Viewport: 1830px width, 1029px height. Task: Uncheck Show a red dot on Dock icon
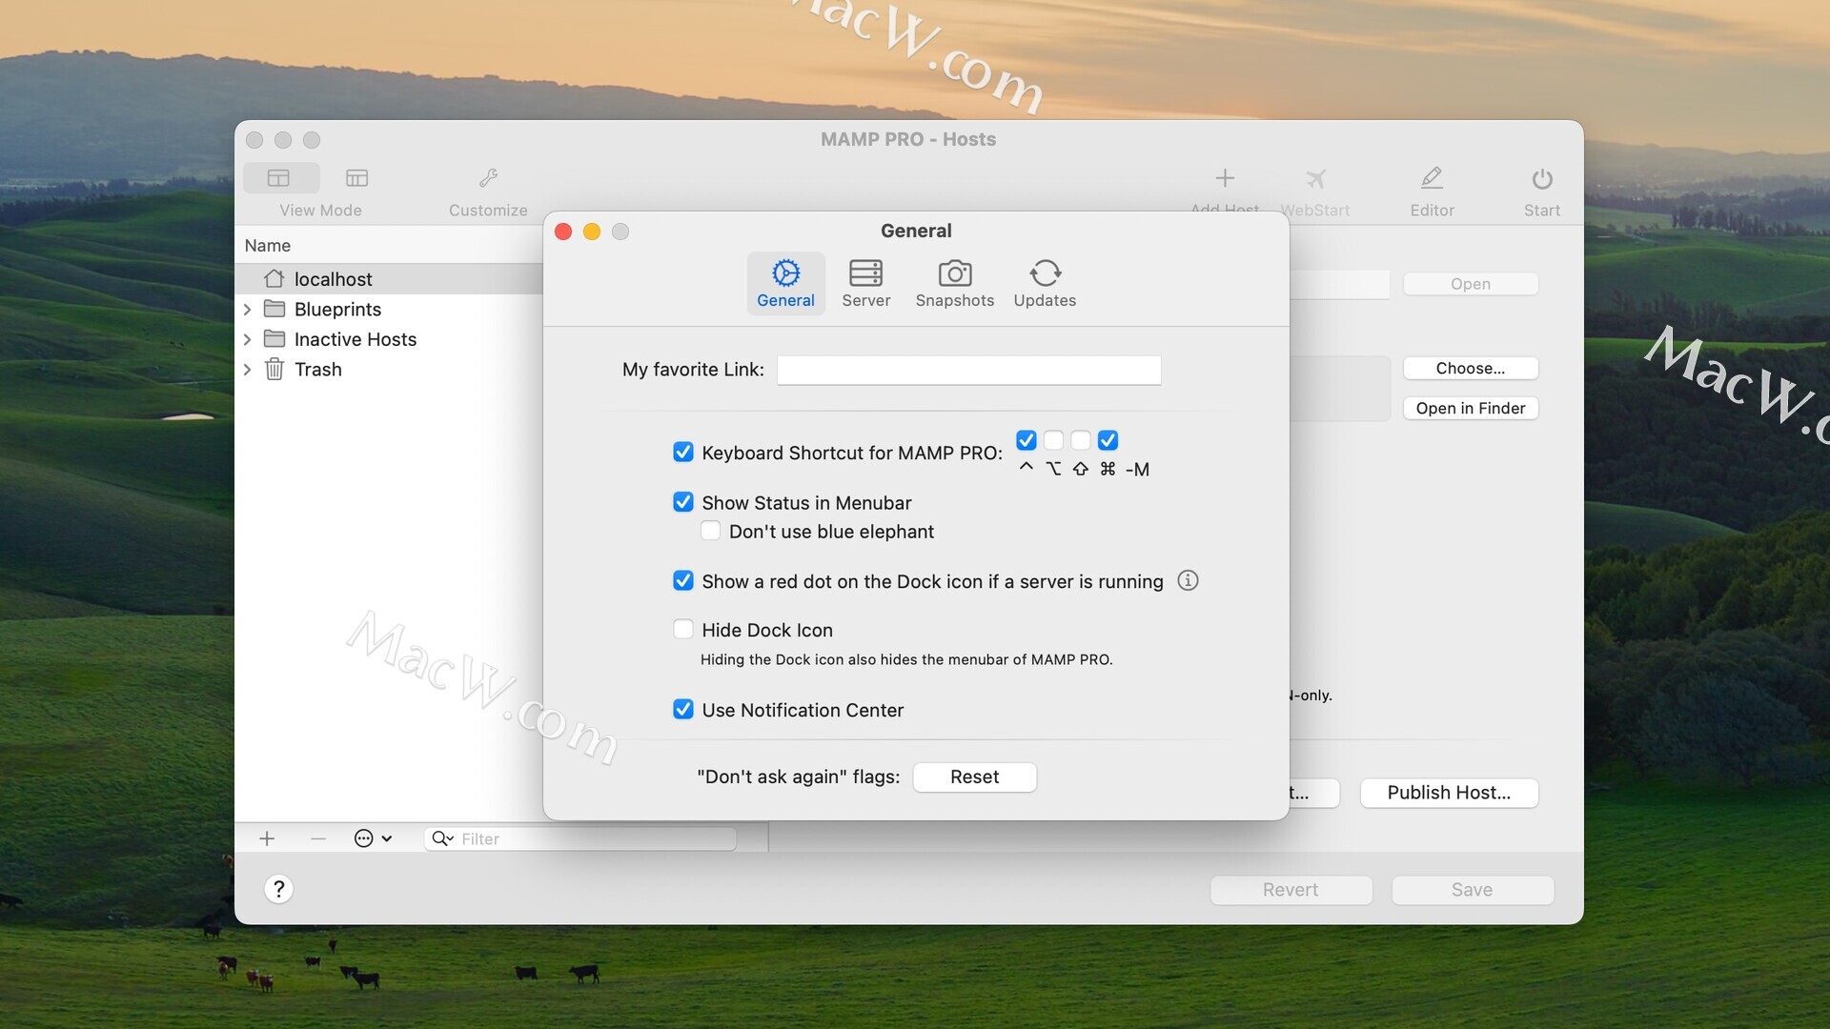pyautogui.click(x=683, y=580)
